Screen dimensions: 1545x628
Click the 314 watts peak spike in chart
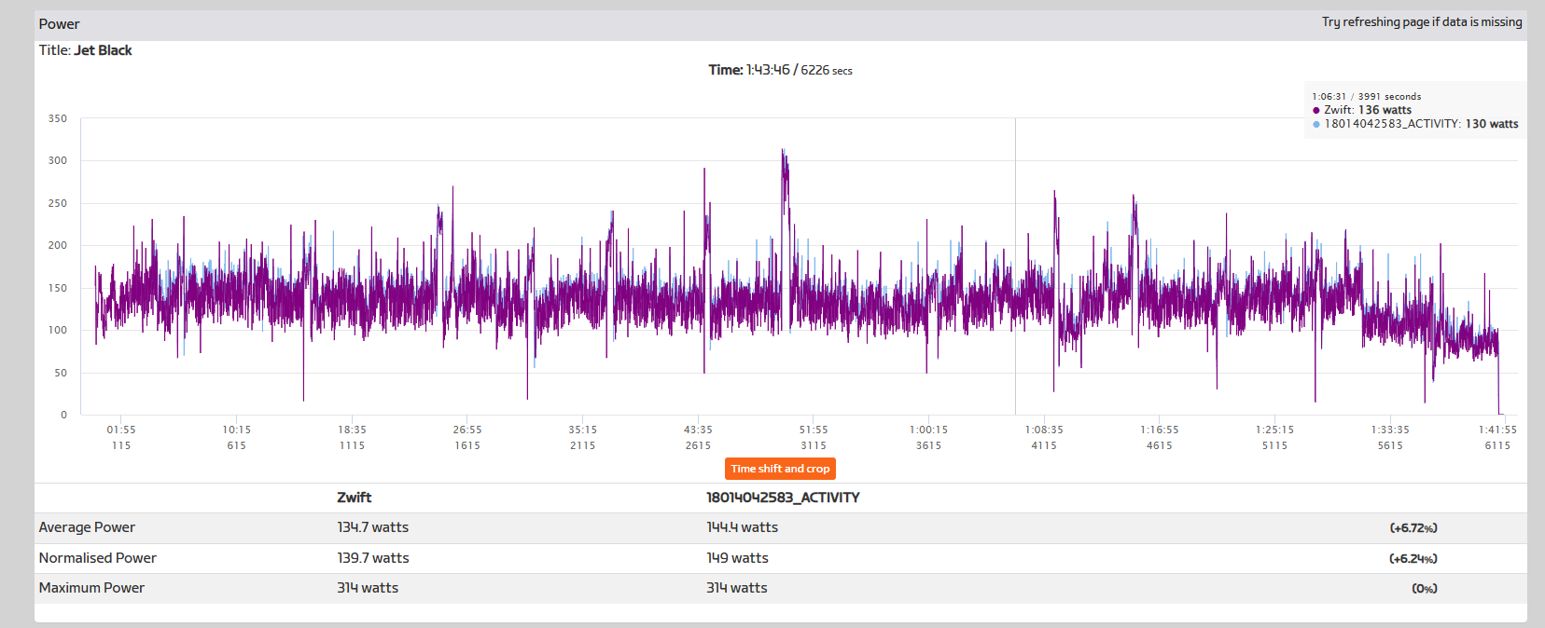pyautogui.click(x=784, y=152)
